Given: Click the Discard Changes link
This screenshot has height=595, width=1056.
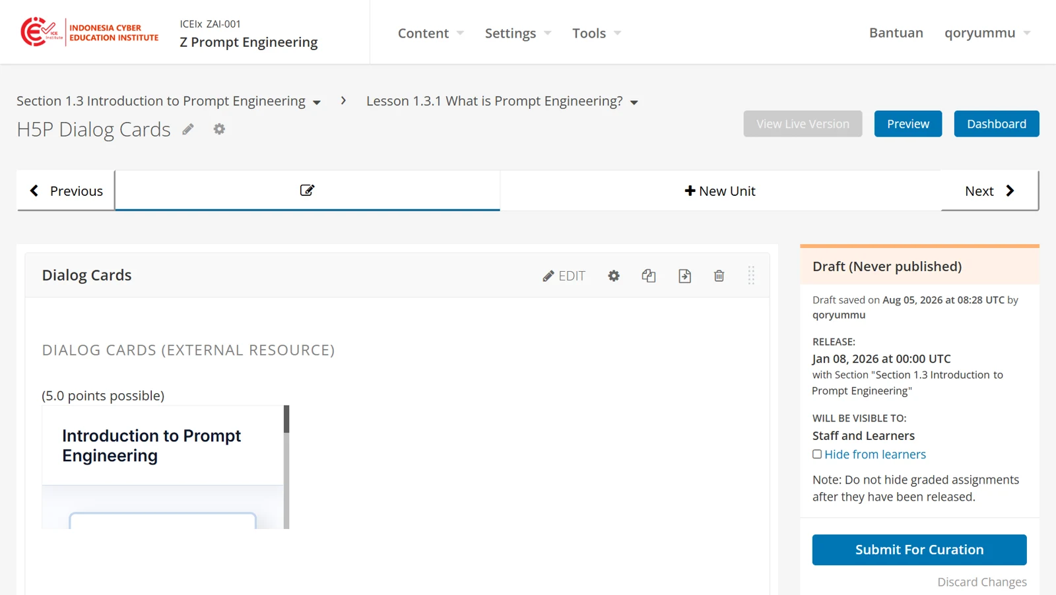Looking at the screenshot, I should [982, 582].
